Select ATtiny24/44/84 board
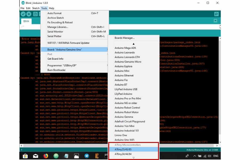The image size is (240, 160). coord(134,154)
